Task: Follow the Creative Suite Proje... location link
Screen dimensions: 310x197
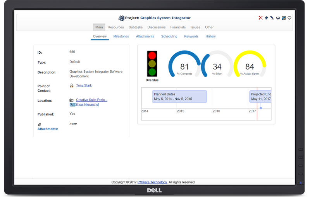Action: click(x=91, y=100)
